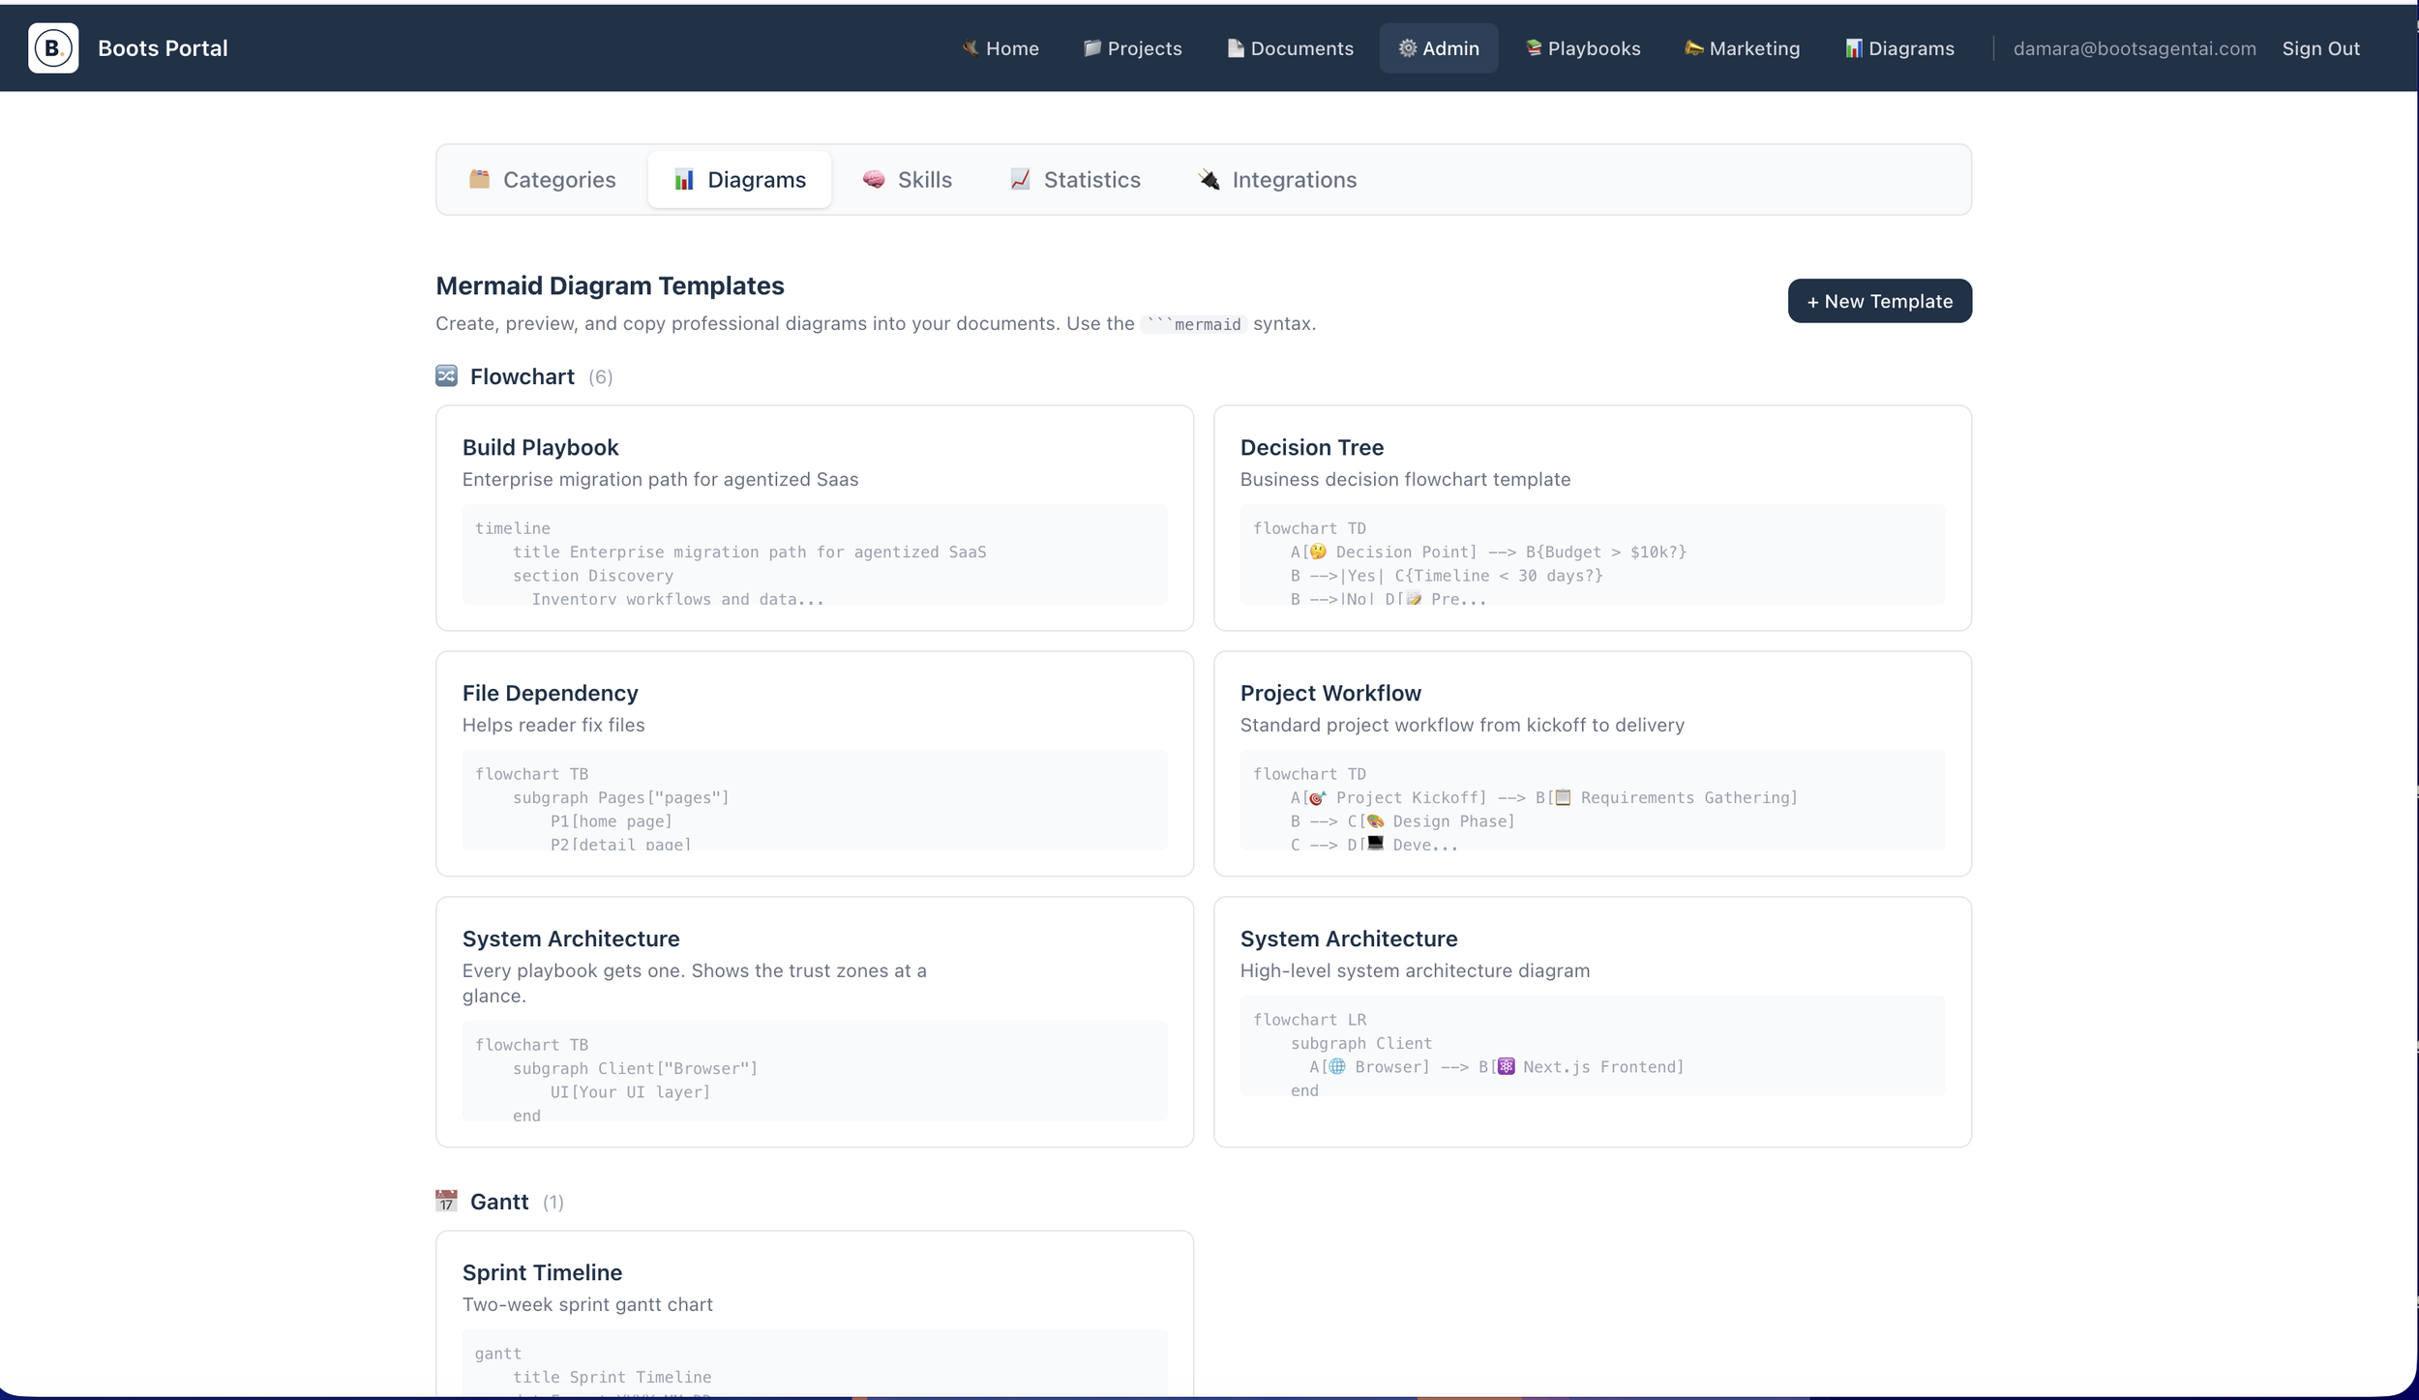The width and height of the screenshot is (2419, 1400).
Task: Click the Skills brain icon
Action: tap(874, 179)
